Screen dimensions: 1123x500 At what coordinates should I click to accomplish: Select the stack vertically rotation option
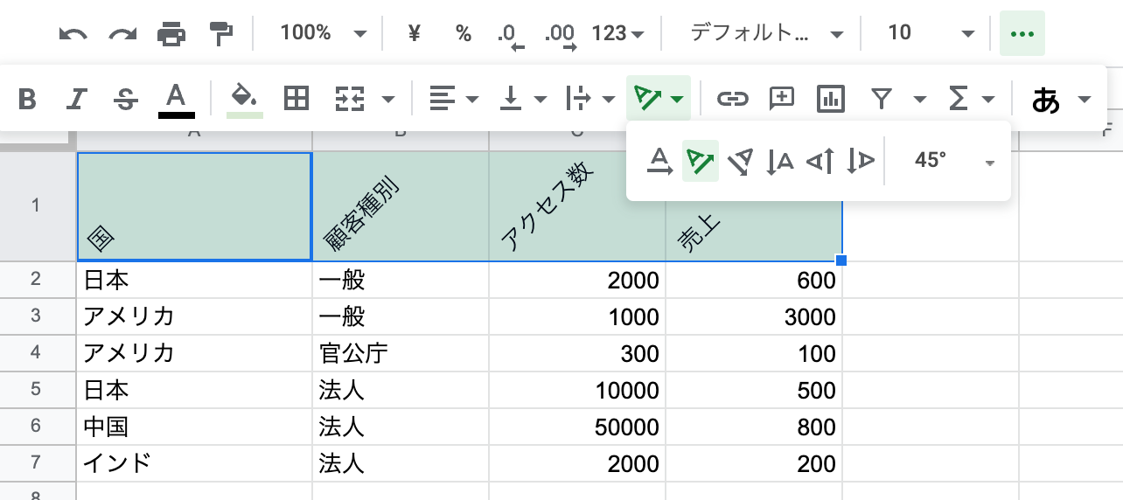coord(779,161)
